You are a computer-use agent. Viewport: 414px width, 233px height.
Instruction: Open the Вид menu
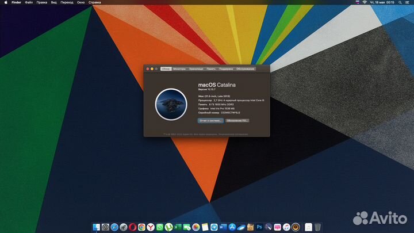tap(54, 2)
